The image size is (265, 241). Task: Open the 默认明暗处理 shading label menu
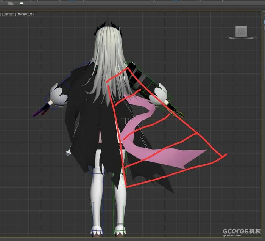[x=25, y=14]
